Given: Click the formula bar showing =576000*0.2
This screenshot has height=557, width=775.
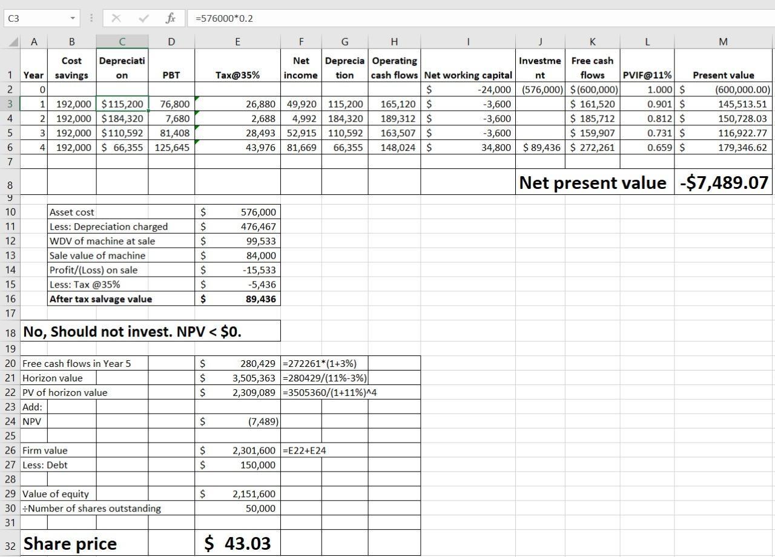Looking at the screenshot, I should pos(481,18).
